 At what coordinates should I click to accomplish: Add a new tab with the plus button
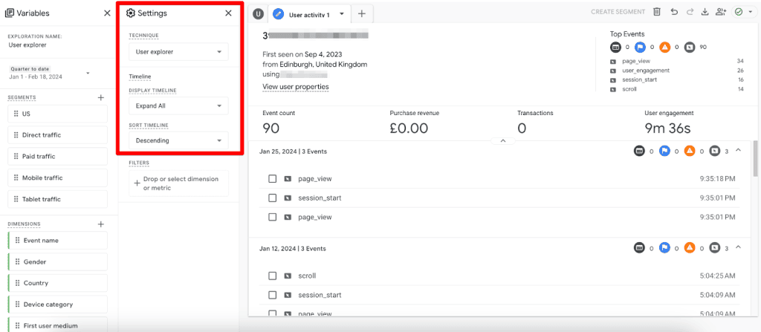(x=362, y=14)
